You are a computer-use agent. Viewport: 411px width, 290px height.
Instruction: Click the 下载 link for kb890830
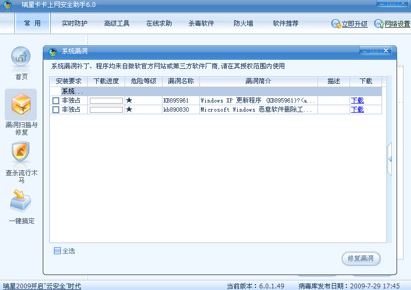point(357,109)
